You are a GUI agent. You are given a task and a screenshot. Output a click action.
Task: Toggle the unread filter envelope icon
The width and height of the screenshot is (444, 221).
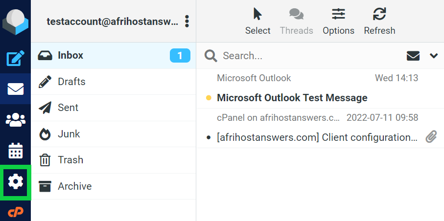point(413,56)
